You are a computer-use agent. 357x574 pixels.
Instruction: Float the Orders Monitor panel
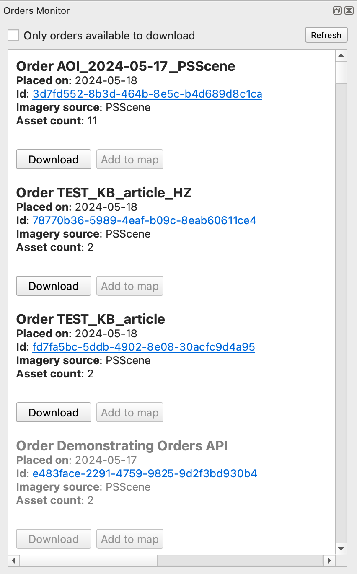coord(337,11)
